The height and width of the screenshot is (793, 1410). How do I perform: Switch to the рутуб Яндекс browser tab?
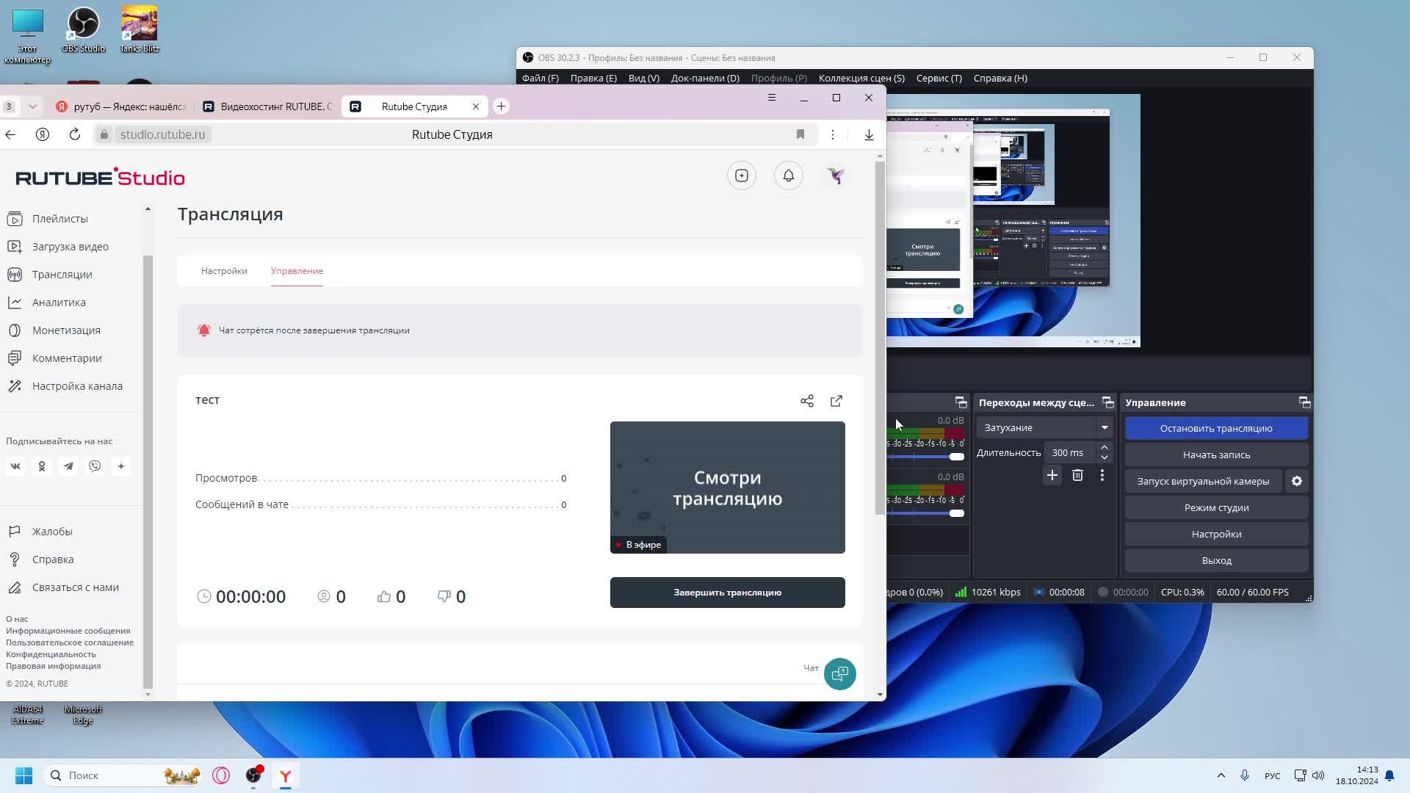coord(121,106)
